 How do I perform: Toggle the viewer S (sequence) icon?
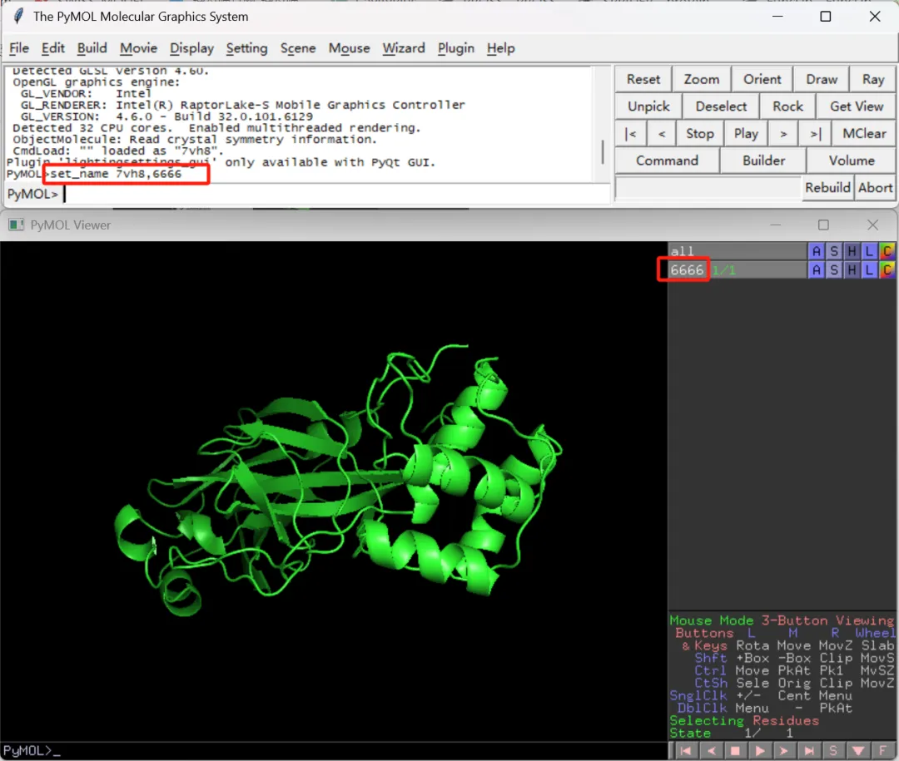tap(833, 751)
